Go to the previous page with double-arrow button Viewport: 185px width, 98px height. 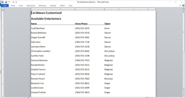point(184,91)
